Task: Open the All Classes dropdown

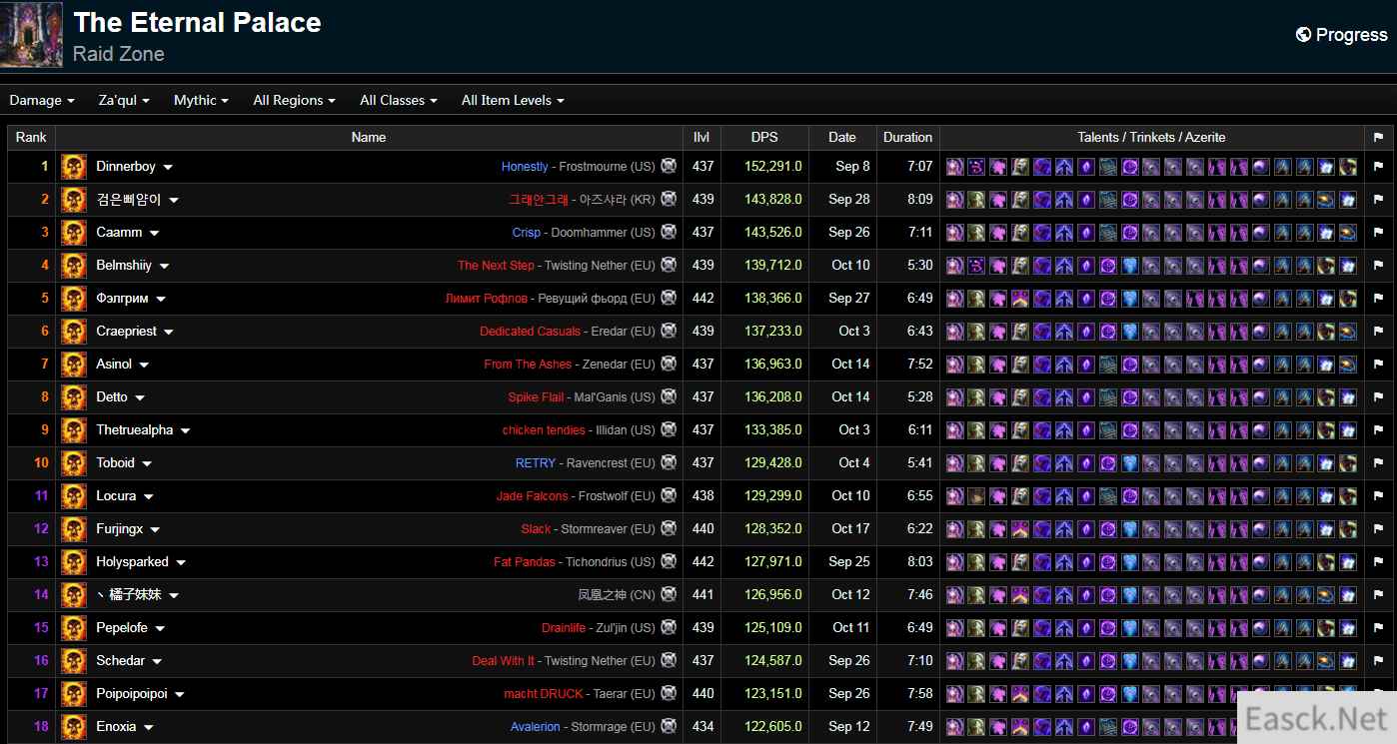Action: click(x=399, y=101)
